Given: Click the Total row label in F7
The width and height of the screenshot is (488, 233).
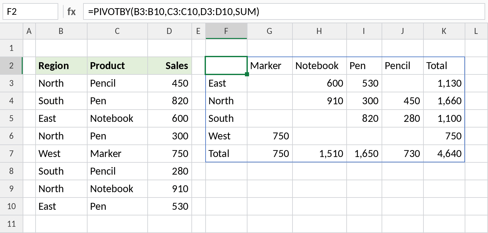Looking at the screenshot, I should coord(226,154).
